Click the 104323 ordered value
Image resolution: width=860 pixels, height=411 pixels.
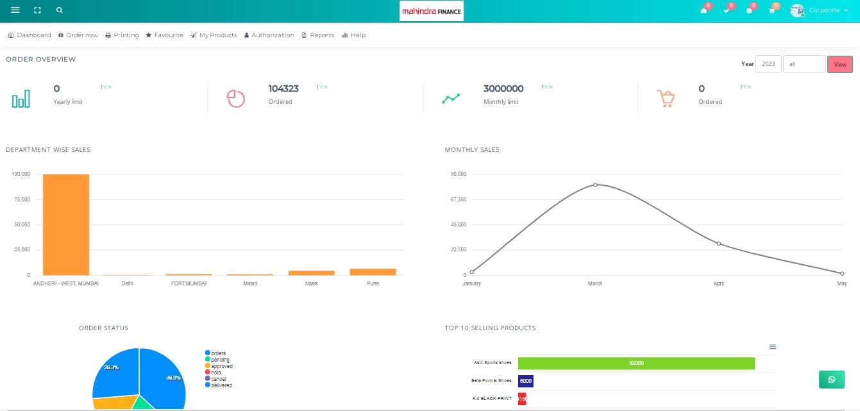[x=283, y=89]
